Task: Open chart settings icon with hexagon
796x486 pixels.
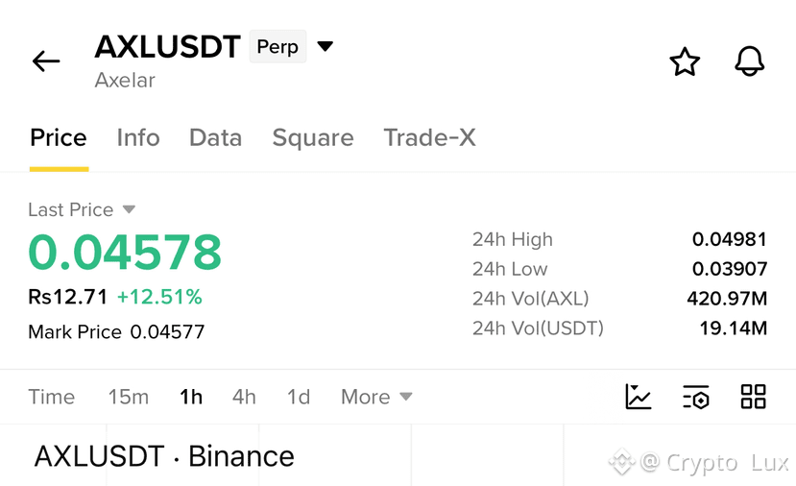Action: click(x=695, y=397)
